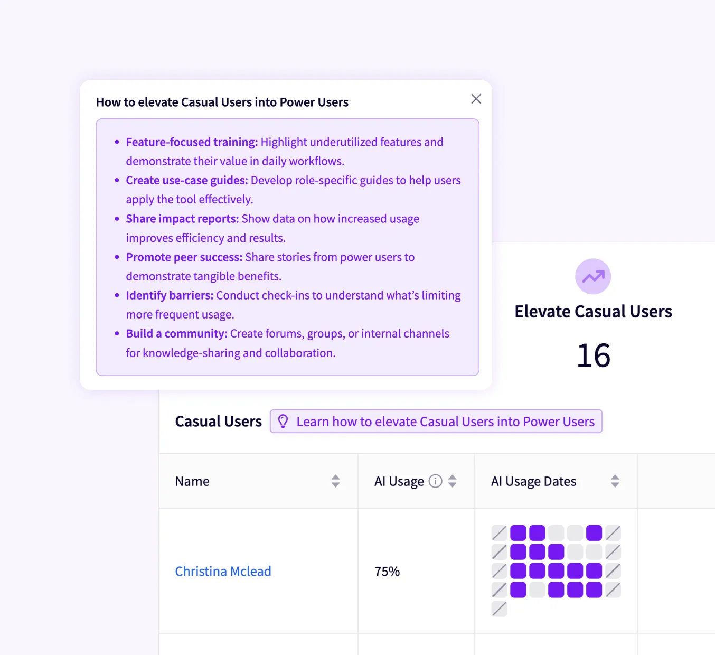Image resolution: width=715 pixels, height=655 pixels.
Task: Click the trending arrow icon above Elevate Casual Users
Action: [593, 276]
